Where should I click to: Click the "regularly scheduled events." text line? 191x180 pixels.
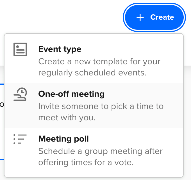(x=93, y=73)
